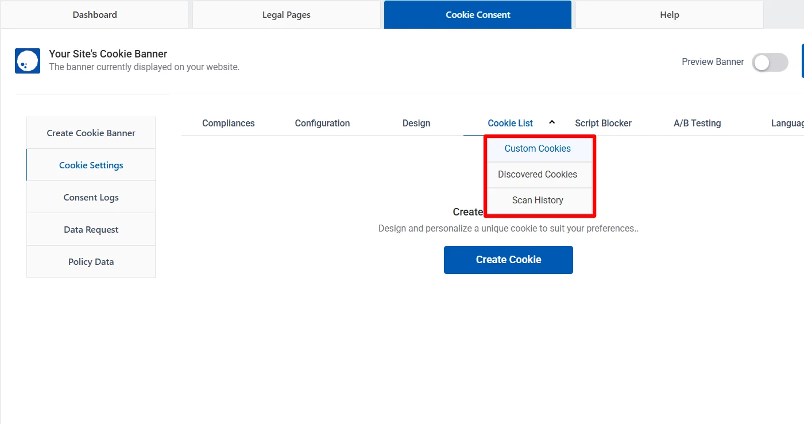Click the 'Design and personalize a unique cookie' text
804x424 pixels.
(508, 228)
